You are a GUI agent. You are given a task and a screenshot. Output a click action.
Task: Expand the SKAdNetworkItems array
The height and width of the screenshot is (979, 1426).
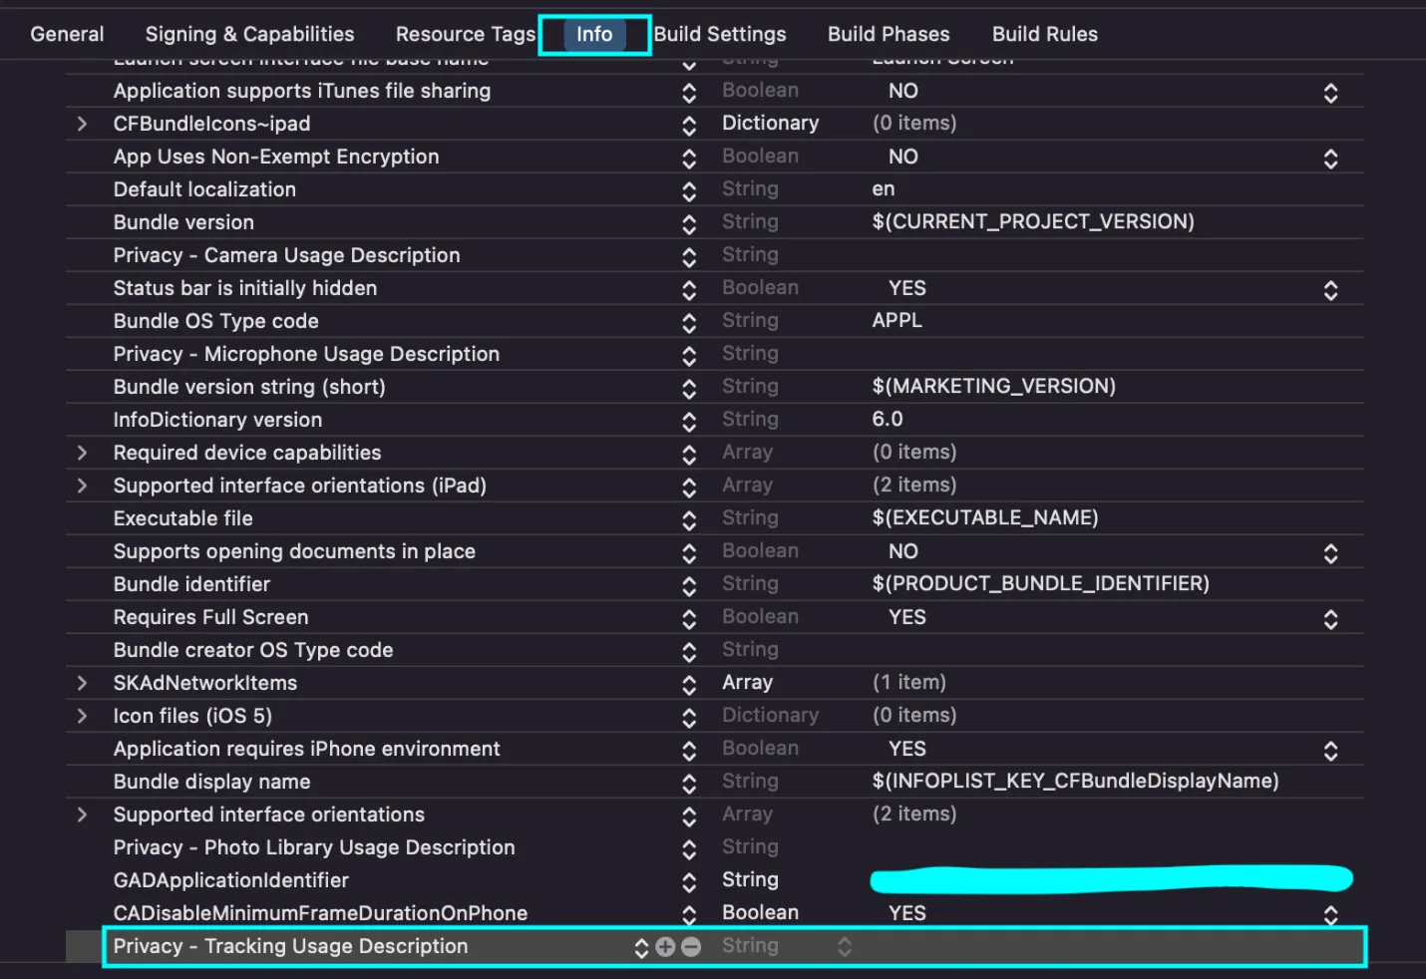coord(82,684)
